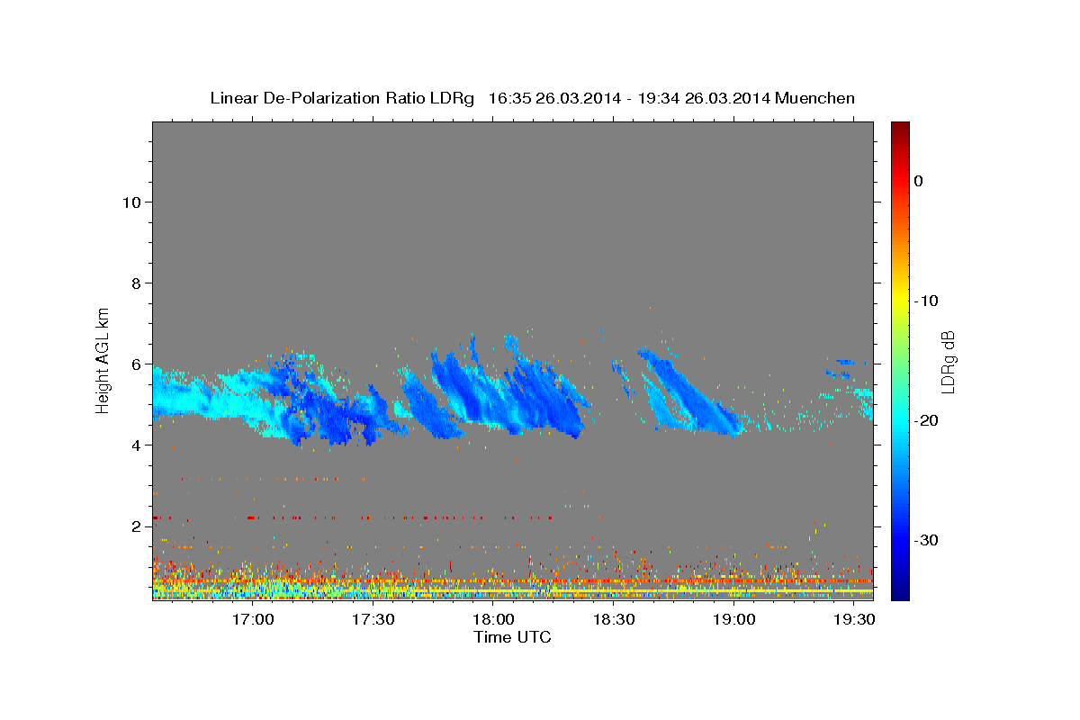Click the '18:30' time axis label
The width and height of the screenshot is (1080, 720).
coord(615,620)
